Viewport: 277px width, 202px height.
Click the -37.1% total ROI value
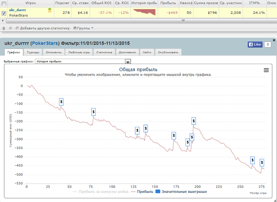(105, 13)
